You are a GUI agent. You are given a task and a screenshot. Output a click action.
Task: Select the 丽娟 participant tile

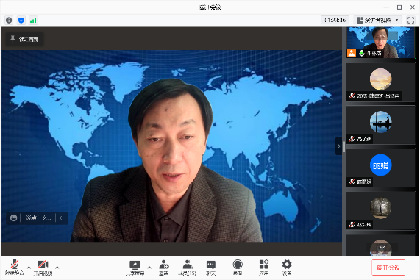pyautogui.click(x=380, y=168)
